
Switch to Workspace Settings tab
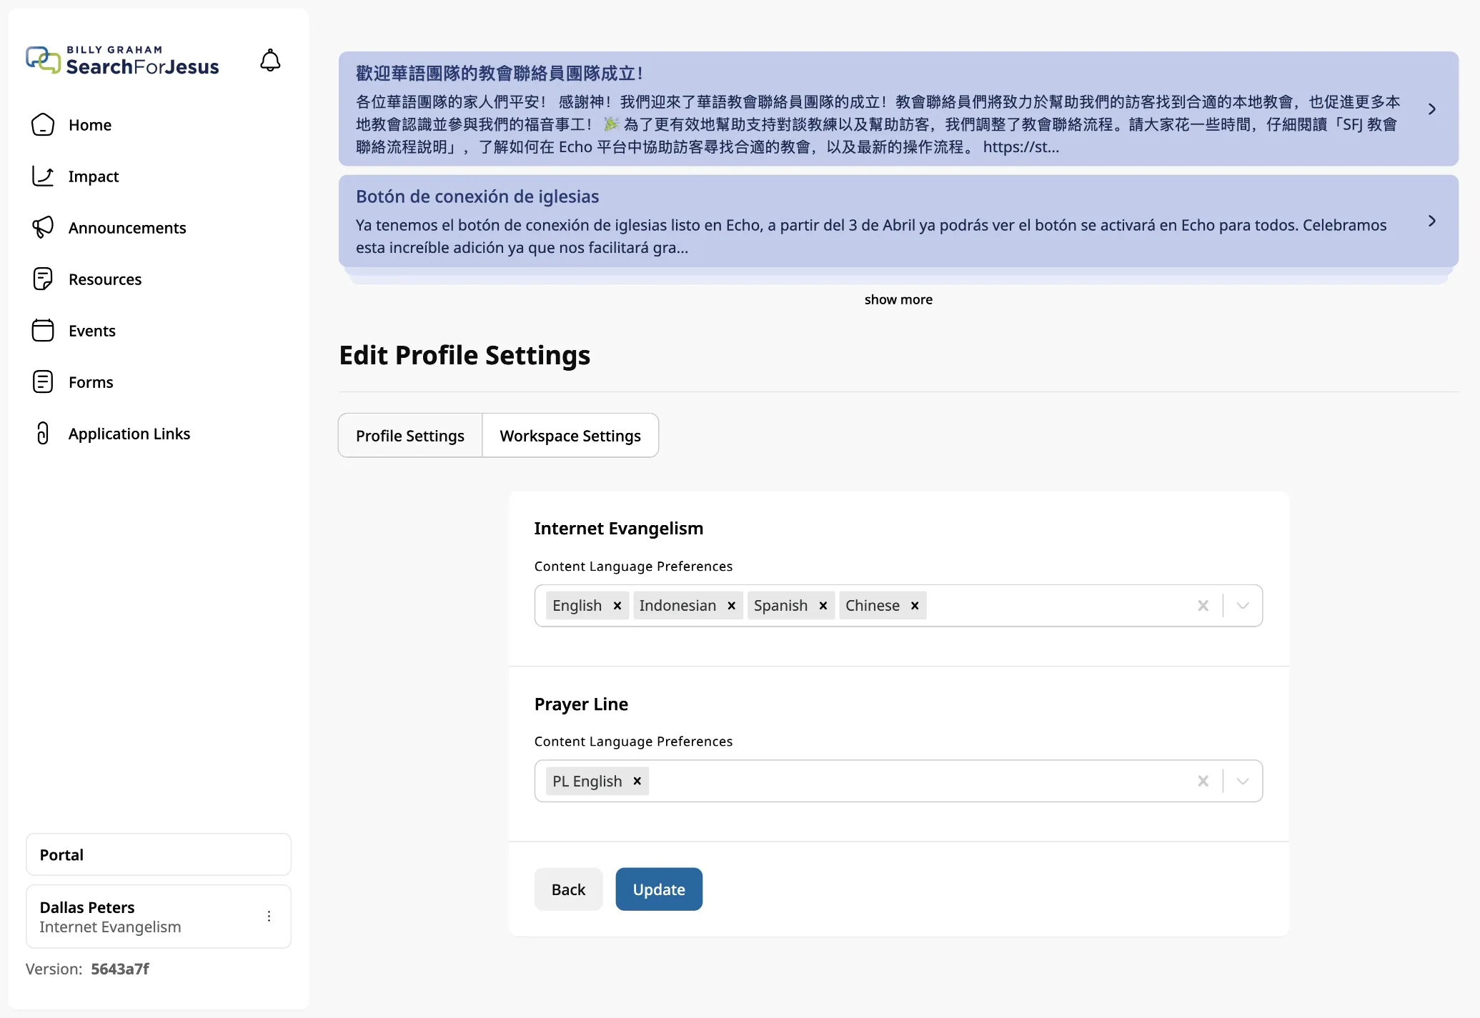pyautogui.click(x=570, y=436)
